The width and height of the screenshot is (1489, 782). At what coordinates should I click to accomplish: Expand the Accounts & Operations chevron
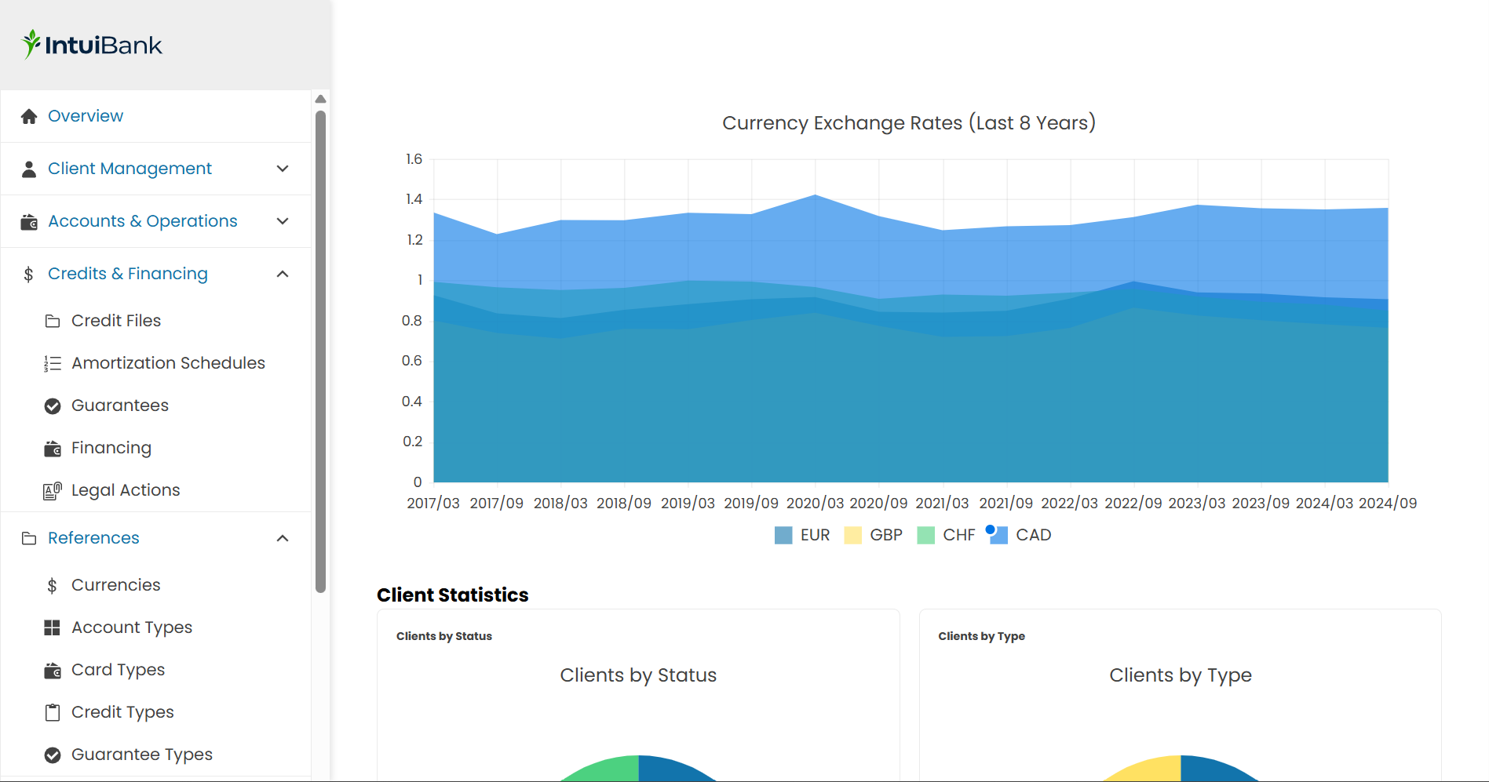pyautogui.click(x=283, y=221)
